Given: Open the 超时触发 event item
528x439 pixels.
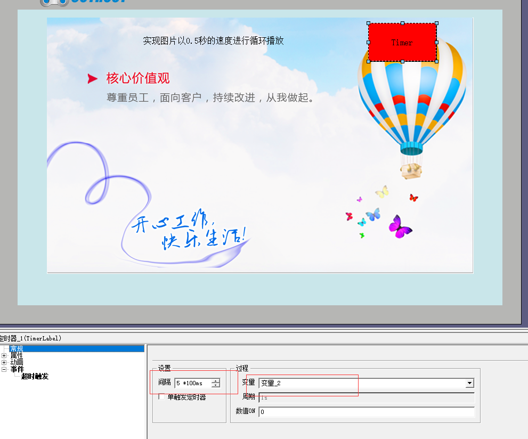Looking at the screenshot, I should point(35,376).
